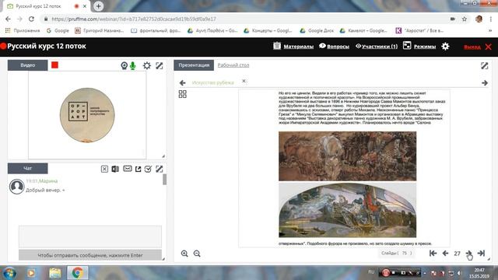Clear chat with the X box icon
Viewport: 498px width, 280px height.
pos(104,169)
